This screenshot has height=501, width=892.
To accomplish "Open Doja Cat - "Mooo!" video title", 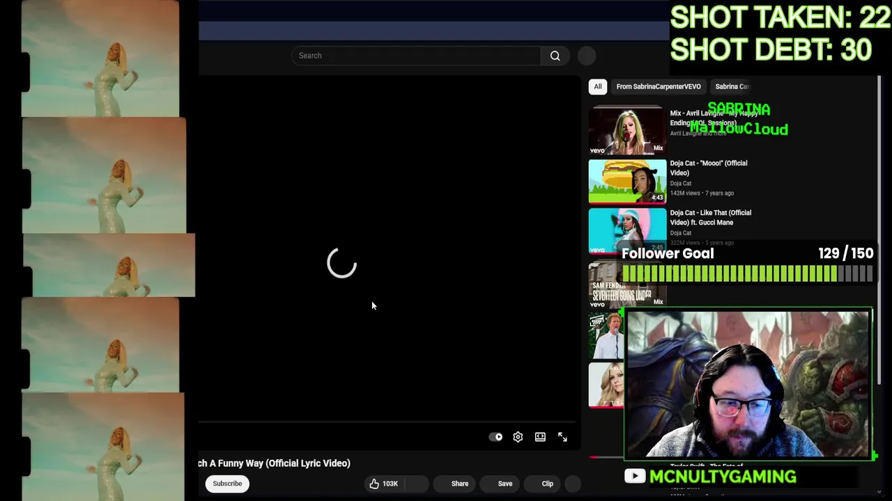I will click(708, 168).
